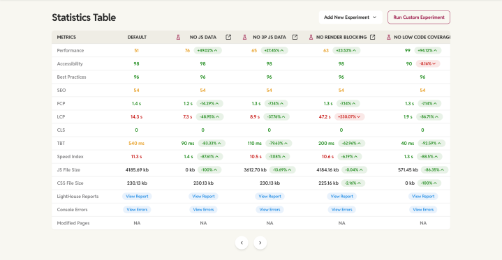The image size is (502, 260).
Task: Click the SEO row label
Action: point(61,90)
